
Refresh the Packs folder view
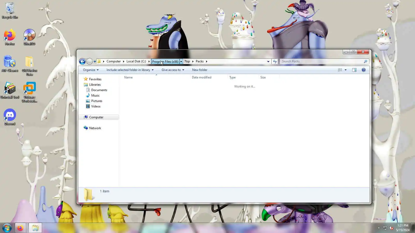(x=275, y=62)
